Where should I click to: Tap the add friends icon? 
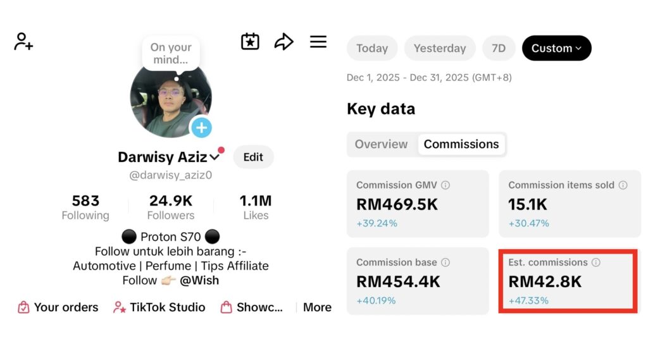[23, 42]
